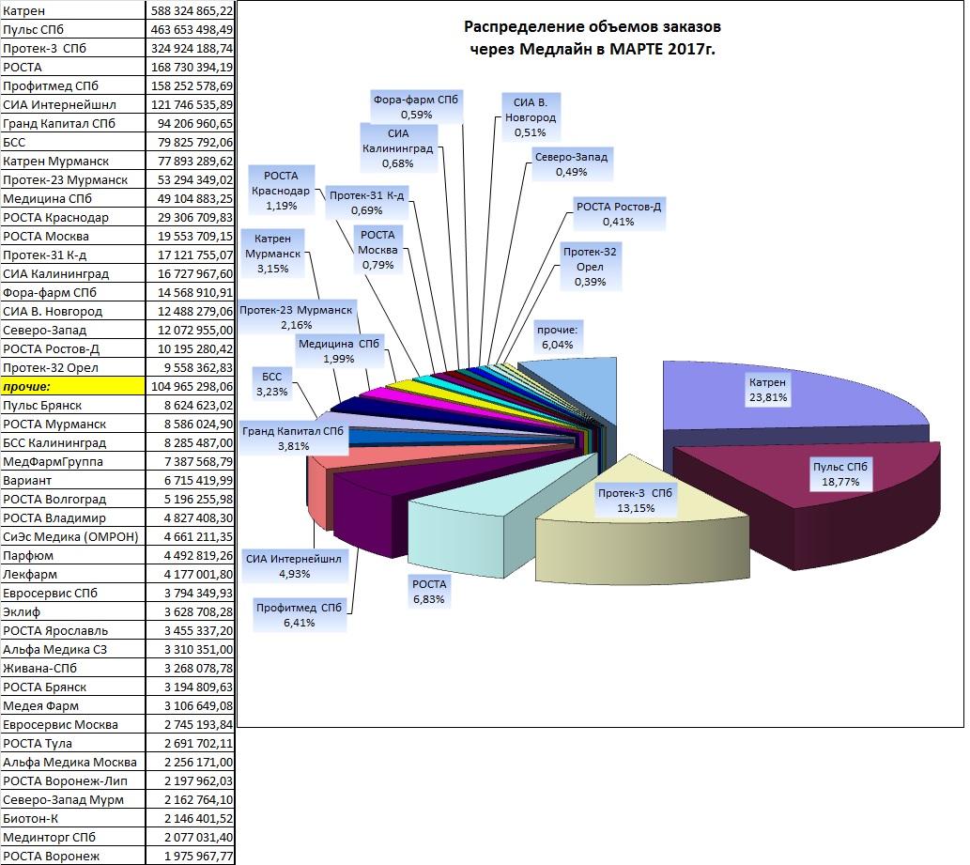Select cell with value 463 653 498,49
This screenshot has width=970, height=865.
tap(191, 30)
